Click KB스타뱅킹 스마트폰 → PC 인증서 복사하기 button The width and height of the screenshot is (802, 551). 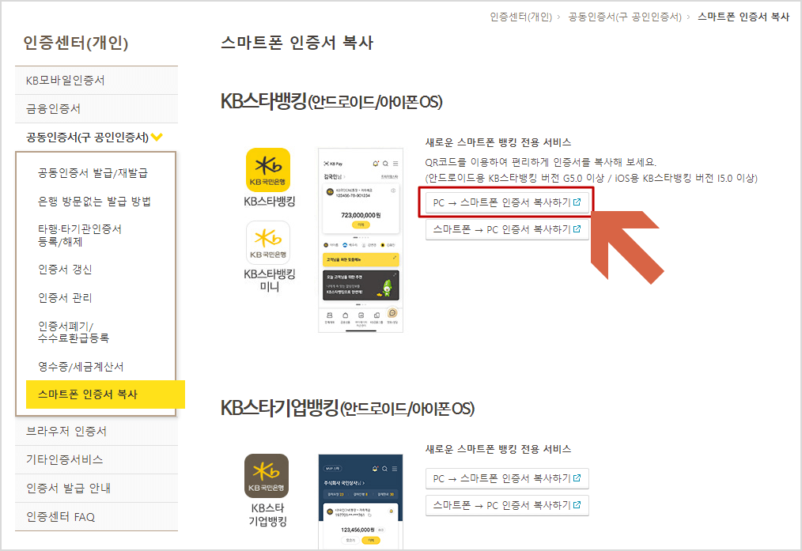[507, 229]
